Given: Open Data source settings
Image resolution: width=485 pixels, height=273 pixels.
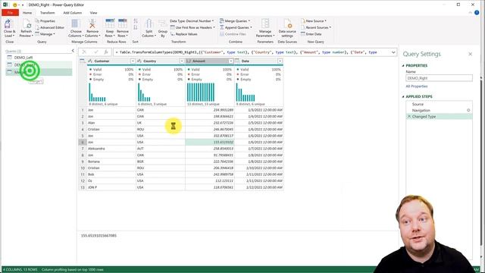Looking at the screenshot, I should tap(287, 28).
